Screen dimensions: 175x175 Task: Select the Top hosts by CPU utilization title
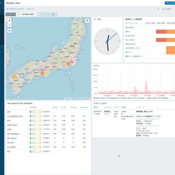(20, 103)
